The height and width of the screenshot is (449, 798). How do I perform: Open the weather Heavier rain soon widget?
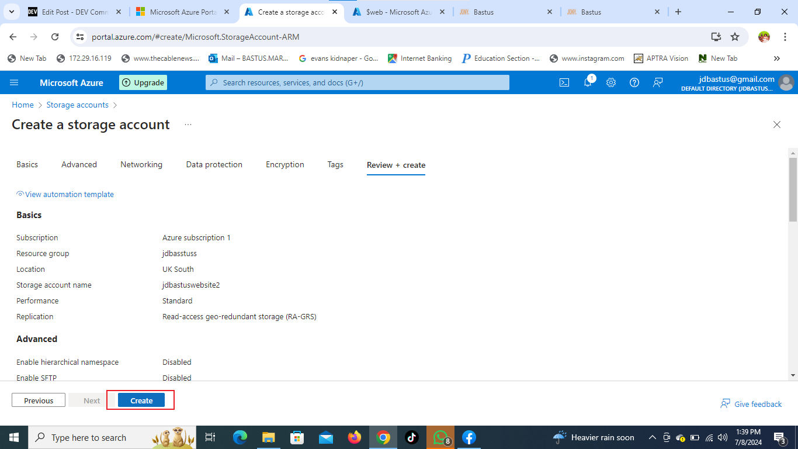594,437
